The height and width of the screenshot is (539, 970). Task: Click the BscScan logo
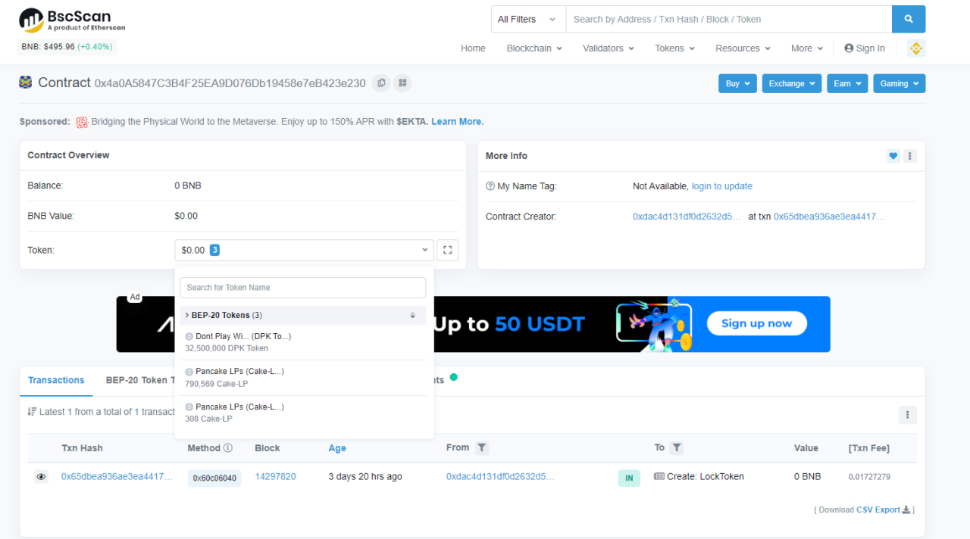72,20
